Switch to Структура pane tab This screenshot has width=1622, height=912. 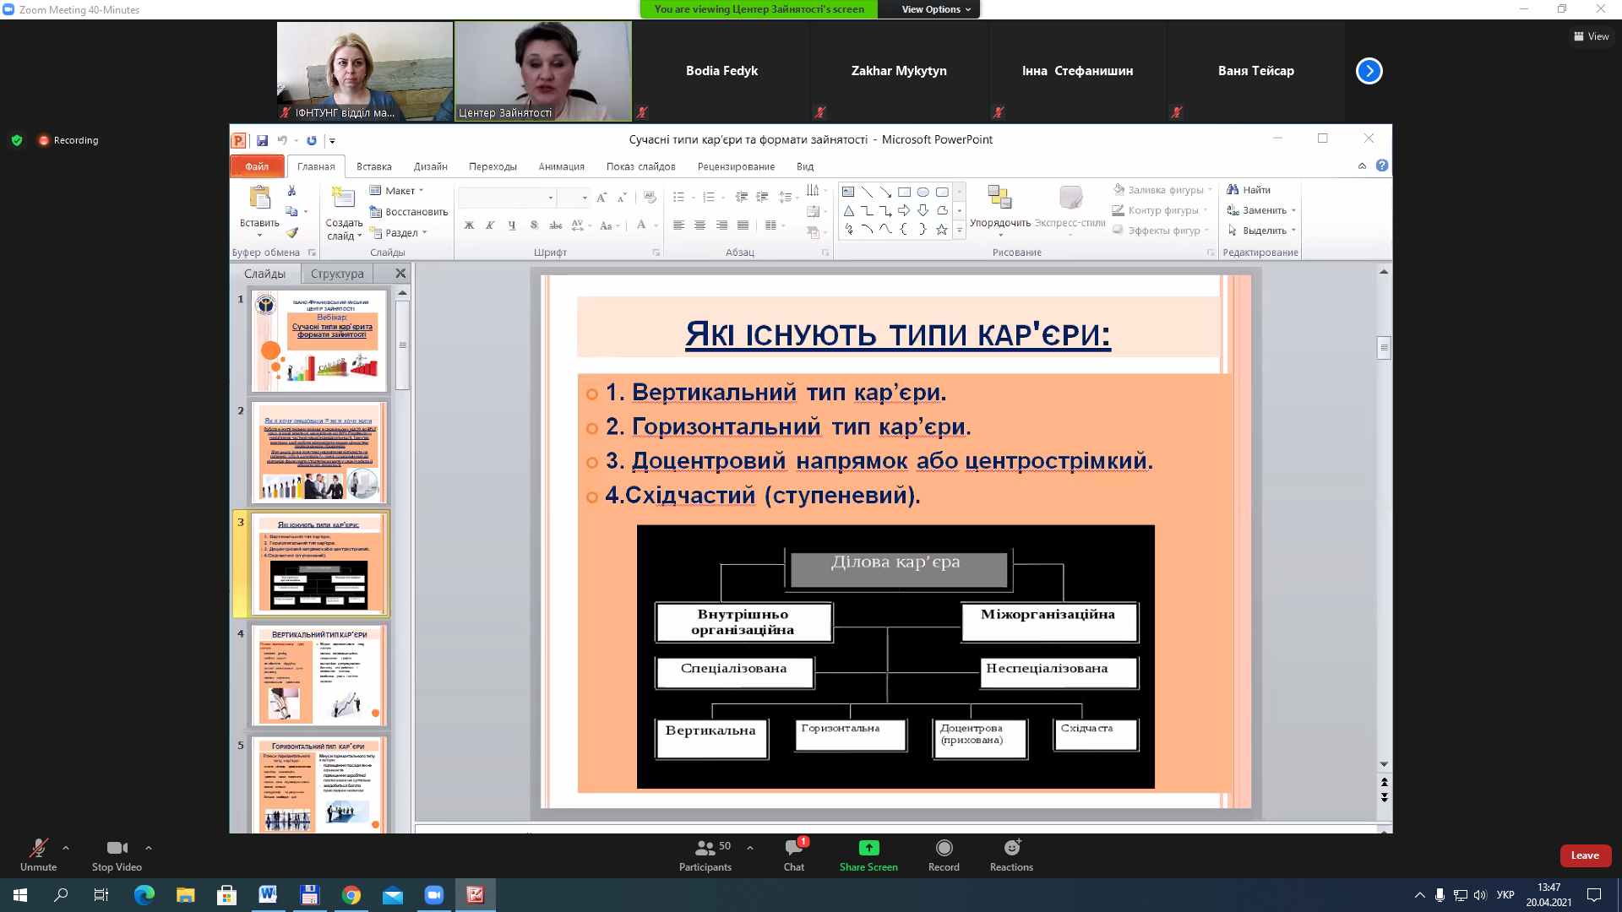coord(337,274)
